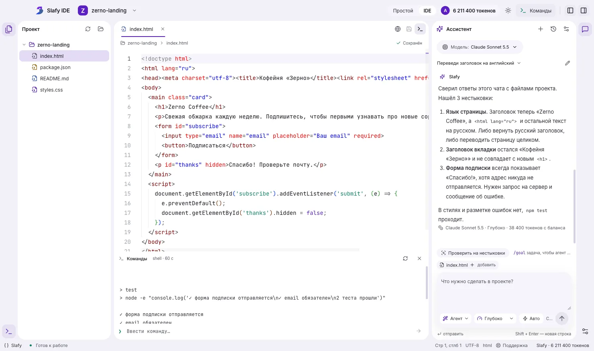
Task: Expand the "Переведи заголовок на английский" chat title
Action: coord(479,63)
